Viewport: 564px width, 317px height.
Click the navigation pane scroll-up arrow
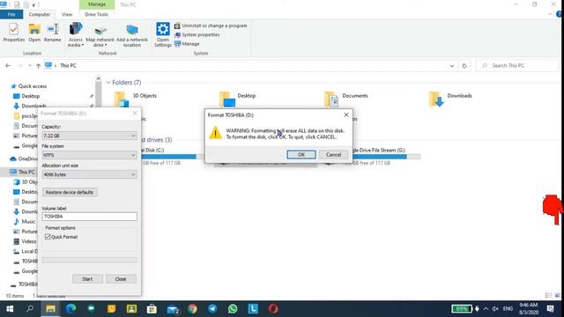point(98,78)
